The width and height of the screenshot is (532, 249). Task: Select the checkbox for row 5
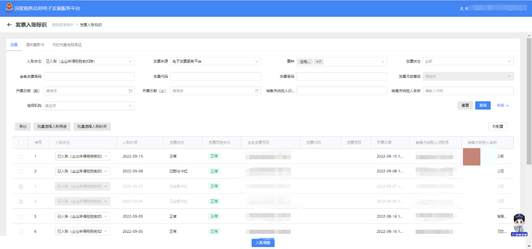pyautogui.click(x=21, y=217)
